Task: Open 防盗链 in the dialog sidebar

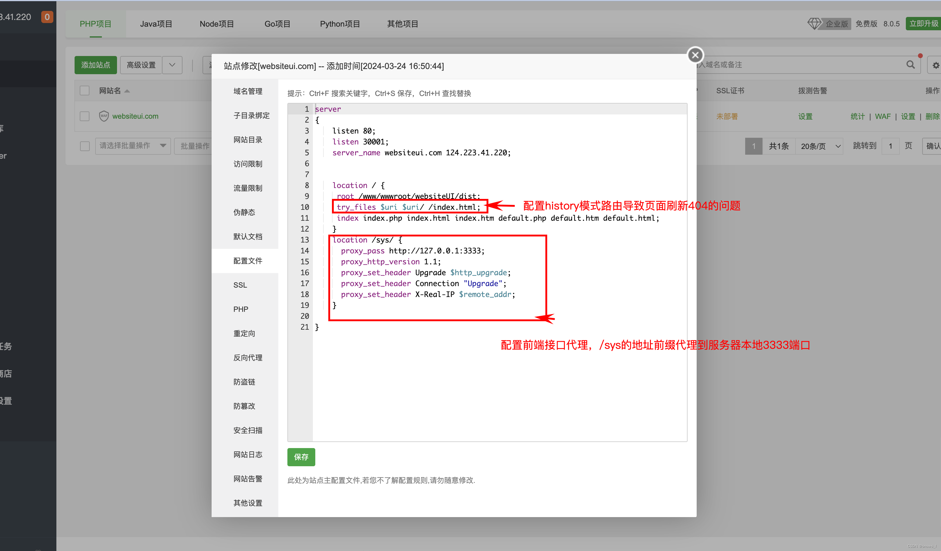Action: pos(245,382)
